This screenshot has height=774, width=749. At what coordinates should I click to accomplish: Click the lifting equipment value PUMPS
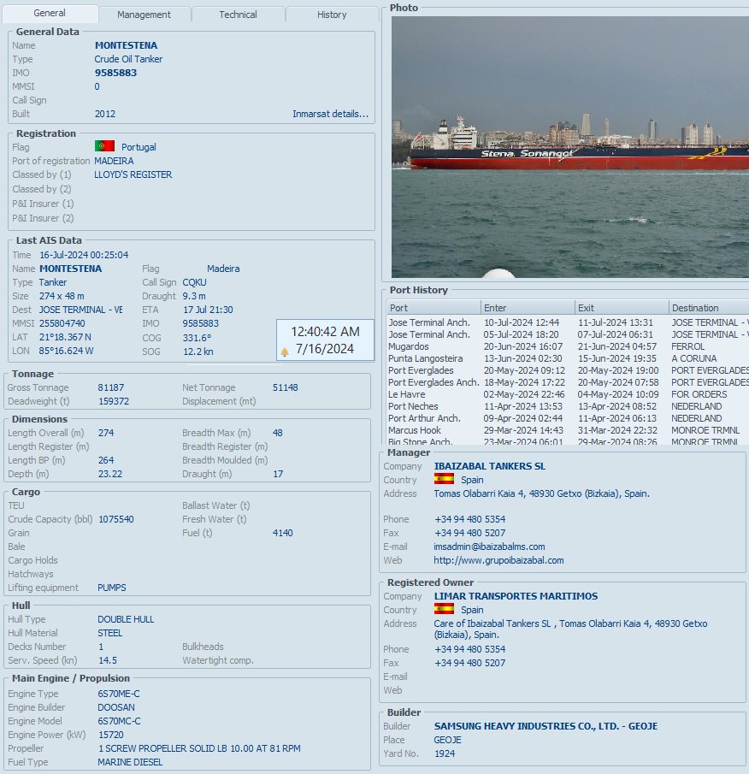click(112, 588)
